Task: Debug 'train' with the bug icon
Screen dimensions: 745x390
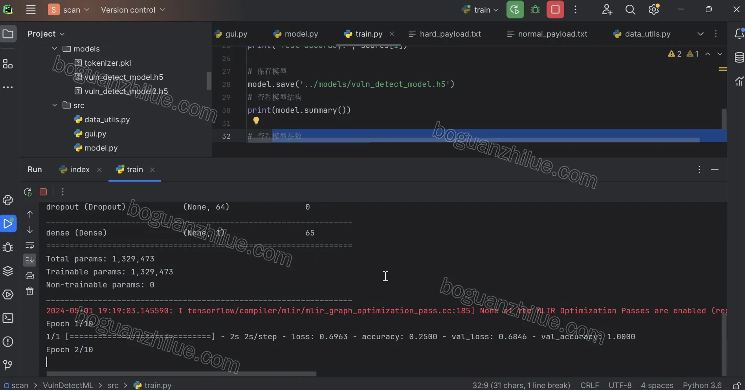Action: tap(535, 10)
